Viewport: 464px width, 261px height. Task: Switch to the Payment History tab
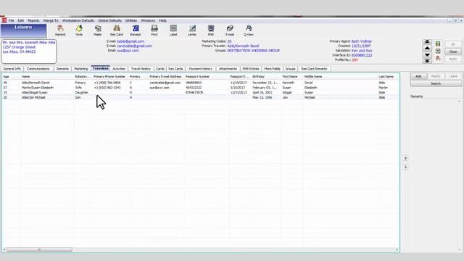[x=201, y=69]
